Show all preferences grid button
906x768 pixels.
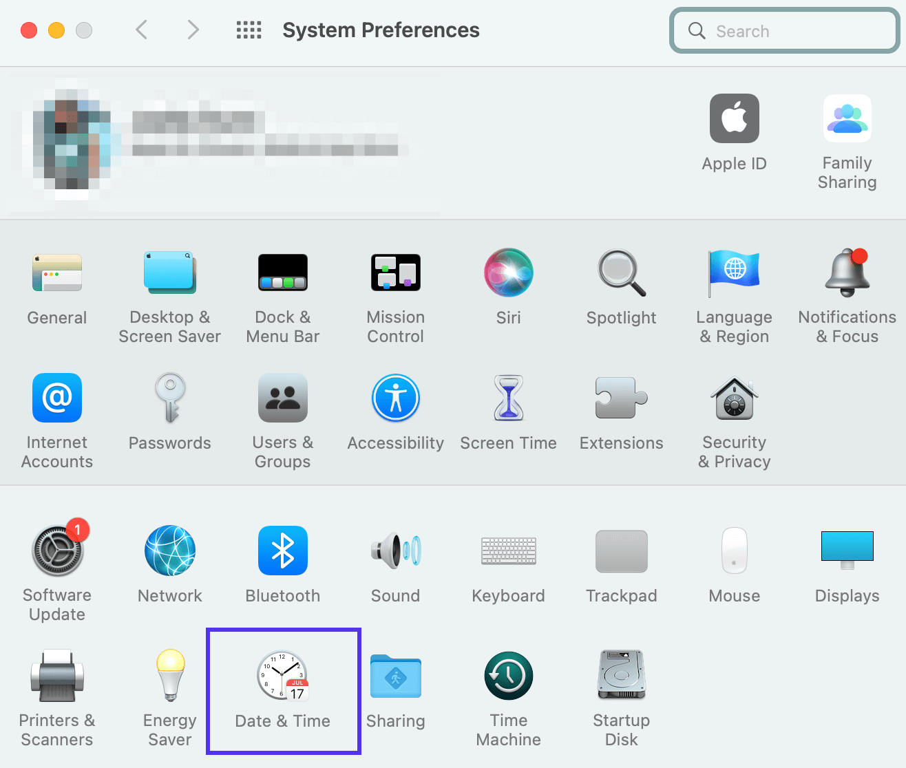pyautogui.click(x=249, y=30)
